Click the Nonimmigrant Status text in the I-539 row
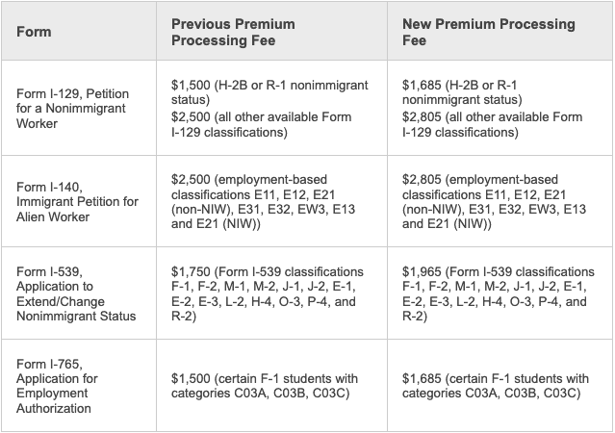The image size is (615, 433). pyautogui.click(x=76, y=316)
